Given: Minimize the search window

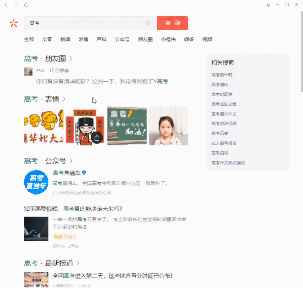Looking at the screenshot, I should [278, 5].
